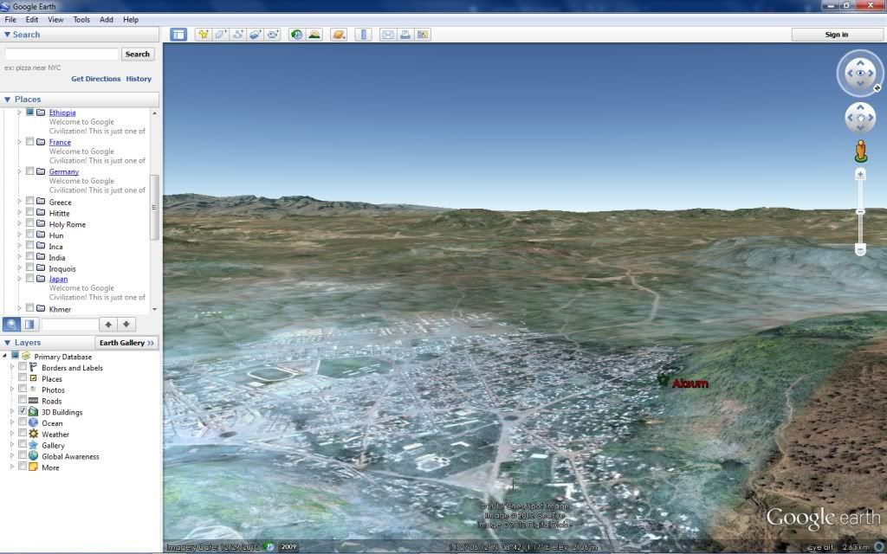The width and height of the screenshot is (887, 554).
Task: Move selection up with the up arrow
Action: pos(108,325)
